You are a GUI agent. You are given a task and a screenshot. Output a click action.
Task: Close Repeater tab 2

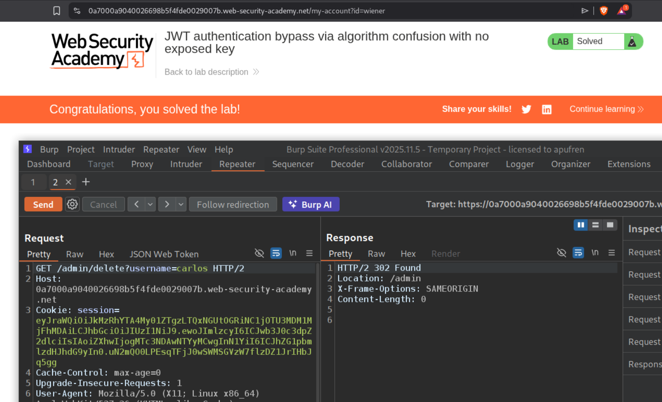point(68,182)
